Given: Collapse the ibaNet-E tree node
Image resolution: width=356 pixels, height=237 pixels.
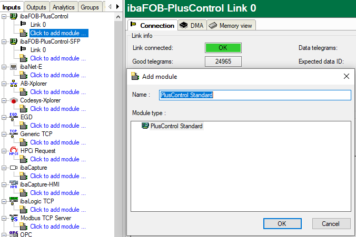Looking at the screenshot, I should pyautogui.click(x=4, y=67).
